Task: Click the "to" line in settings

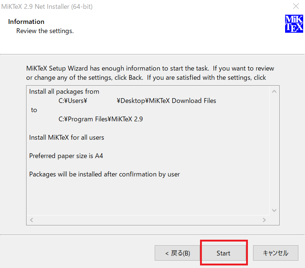Action: coord(34,110)
